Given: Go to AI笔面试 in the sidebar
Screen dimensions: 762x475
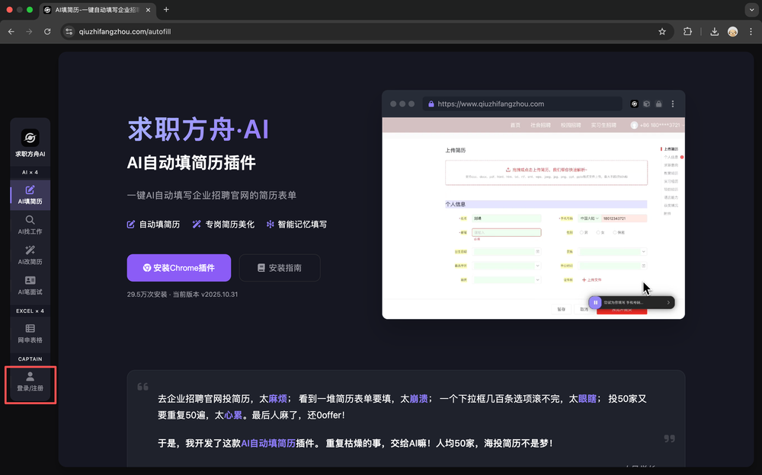Looking at the screenshot, I should coord(30,286).
